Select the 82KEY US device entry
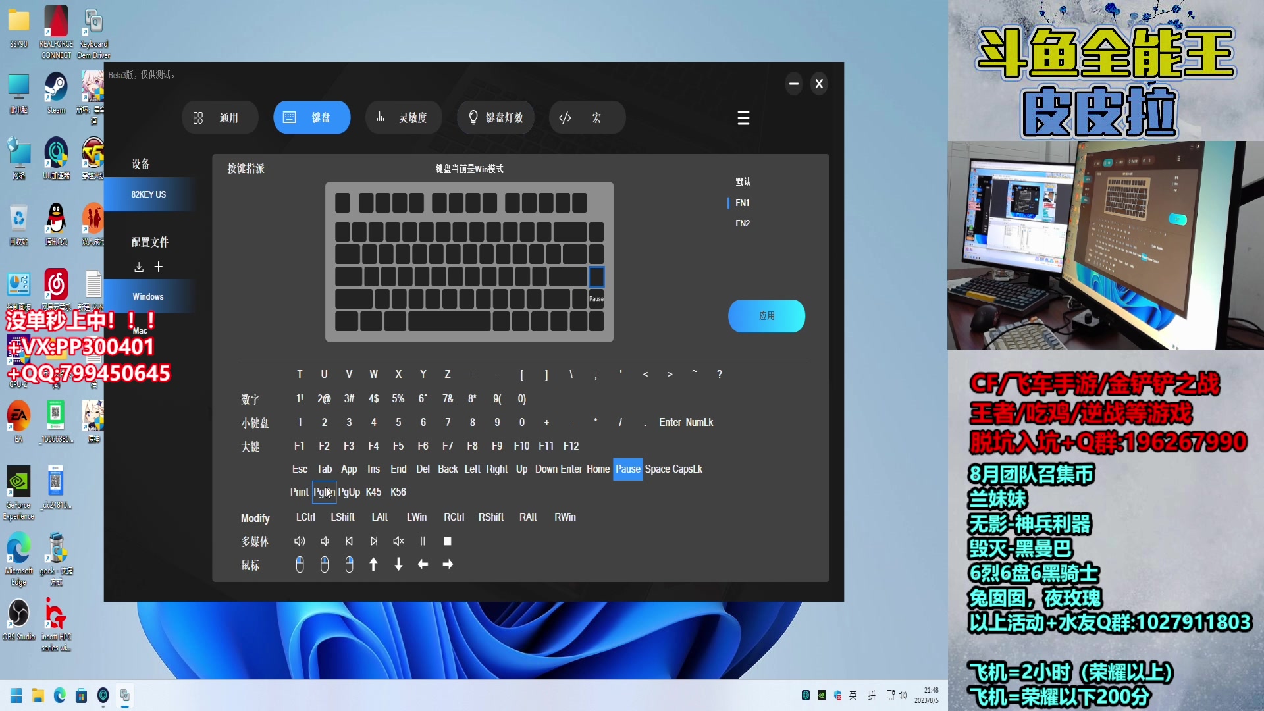 tap(148, 194)
